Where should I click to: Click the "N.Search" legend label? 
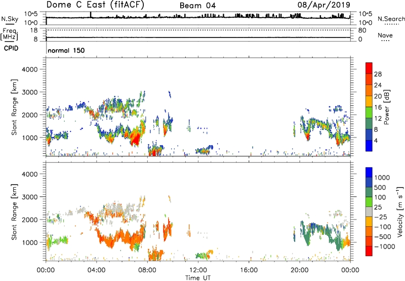coord(391,19)
